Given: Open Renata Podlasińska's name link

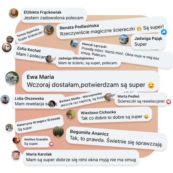Looking at the screenshot, I should click(x=79, y=27).
